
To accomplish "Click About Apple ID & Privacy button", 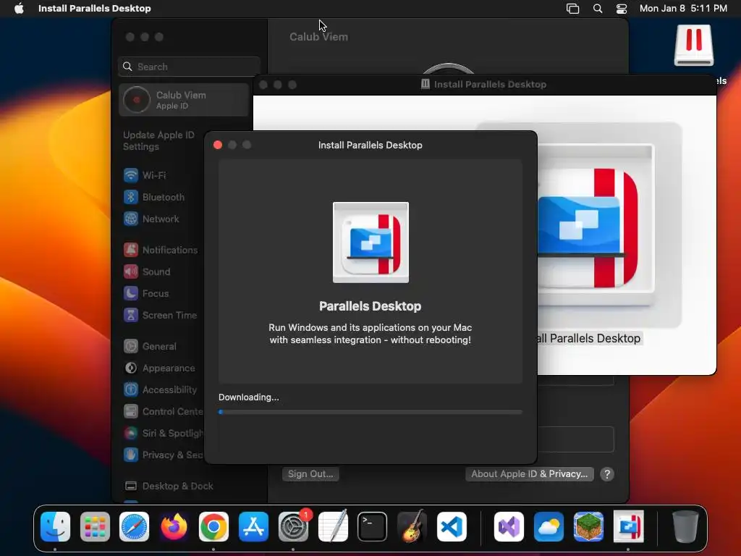I will pyautogui.click(x=529, y=473).
